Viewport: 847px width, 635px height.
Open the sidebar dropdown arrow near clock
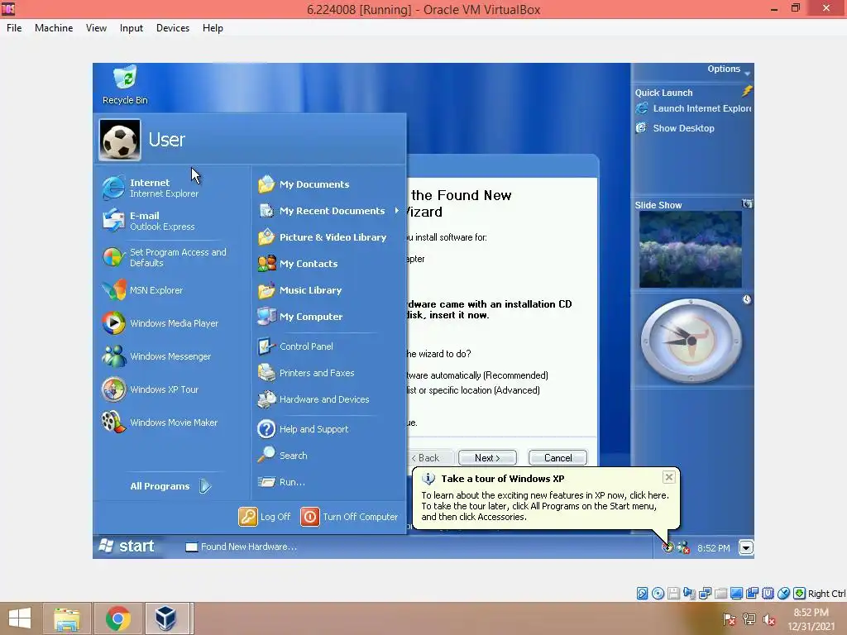point(746,548)
